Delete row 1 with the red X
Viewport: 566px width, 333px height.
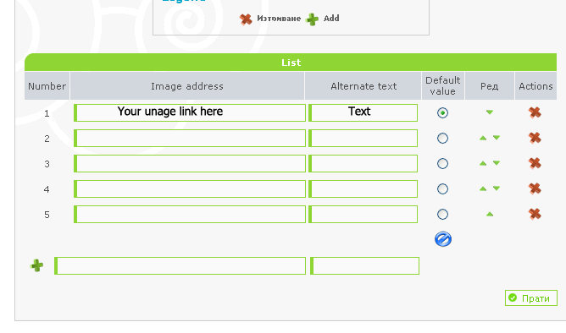pyautogui.click(x=535, y=112)
